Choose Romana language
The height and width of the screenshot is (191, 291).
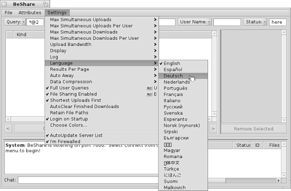183,157
